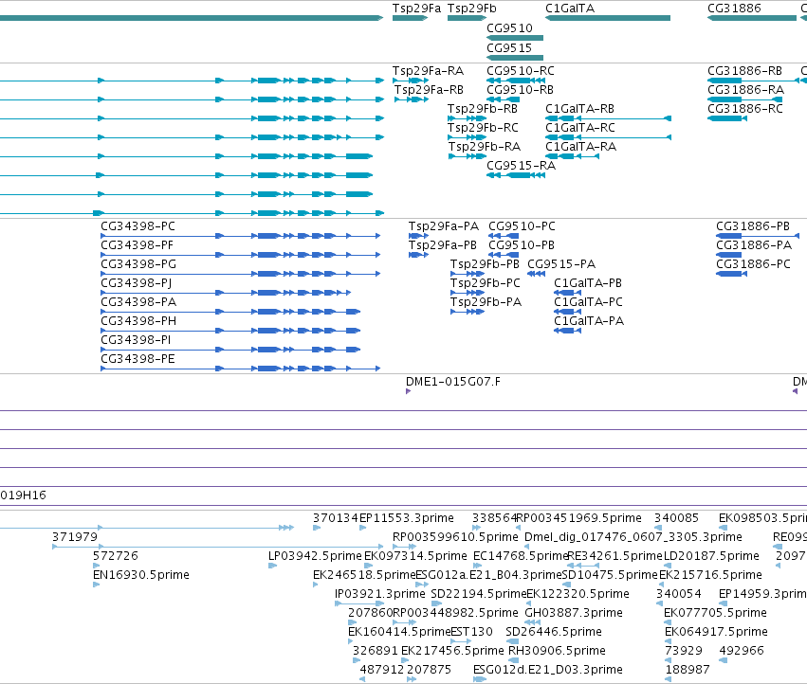This screenshot has height=684, width=807.
Task: Select EST EK077705.5prime
Action: pos(715,614)
